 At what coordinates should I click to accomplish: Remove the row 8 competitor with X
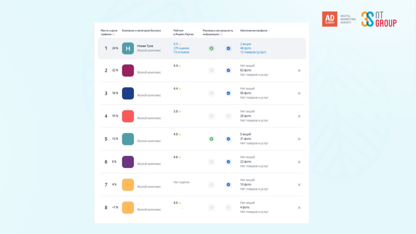click(299, 208)
